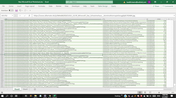
Task: Select the Sheet1 tab
Action: point(25,89)
